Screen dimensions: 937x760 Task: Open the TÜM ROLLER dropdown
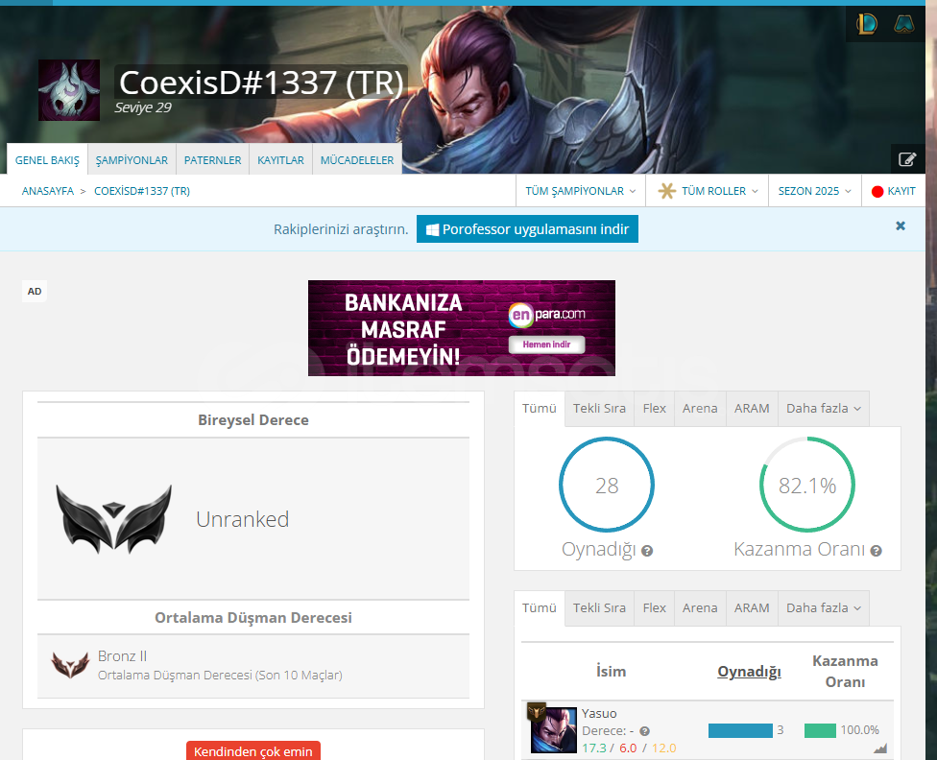pos(708,191)
